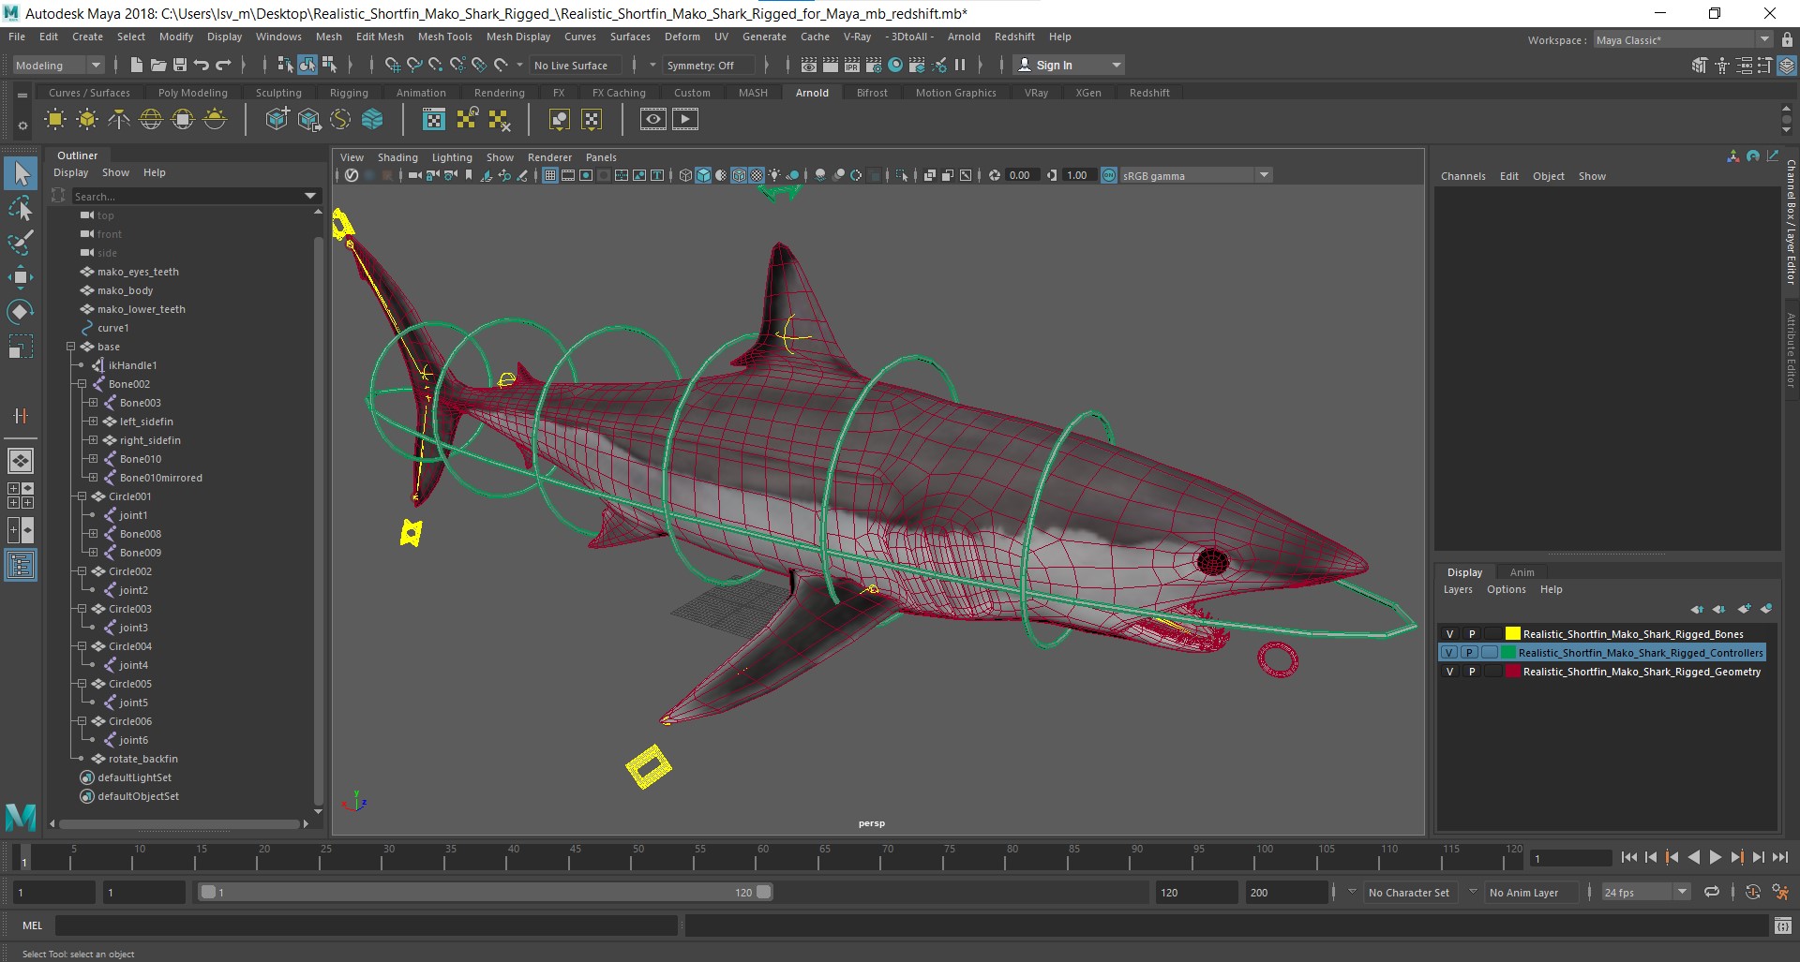Screen dimensions: 1800x962
Task: Expand Bone003 in the Outliner
Action: coord(93,403)
